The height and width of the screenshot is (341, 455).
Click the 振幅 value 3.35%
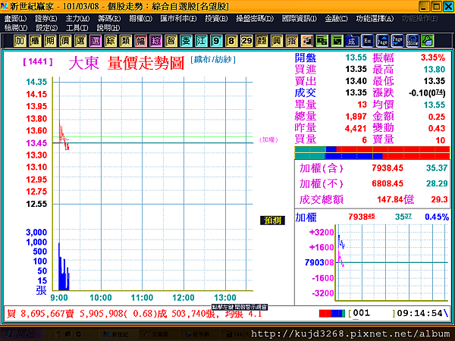tap(433, 58)
